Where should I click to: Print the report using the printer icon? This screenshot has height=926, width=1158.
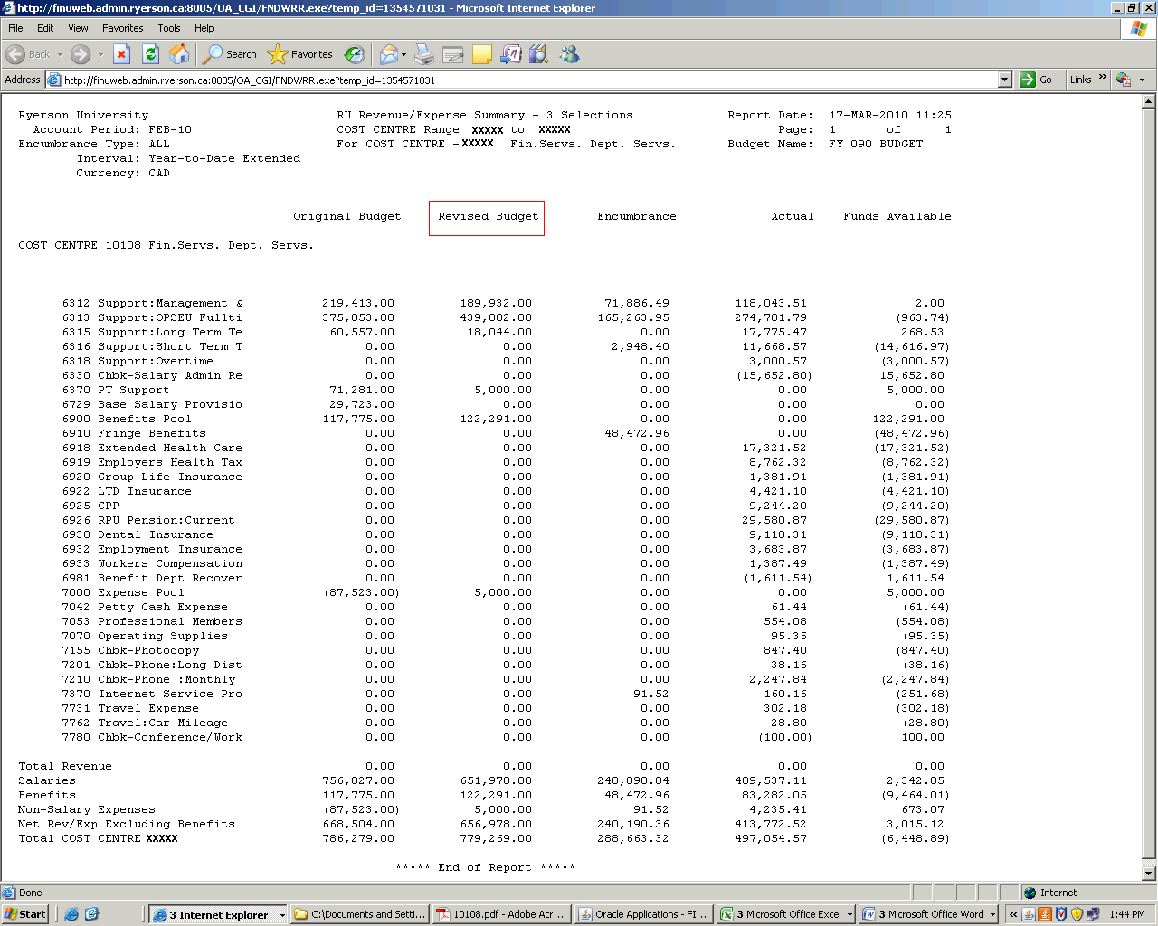click(424, 54)
